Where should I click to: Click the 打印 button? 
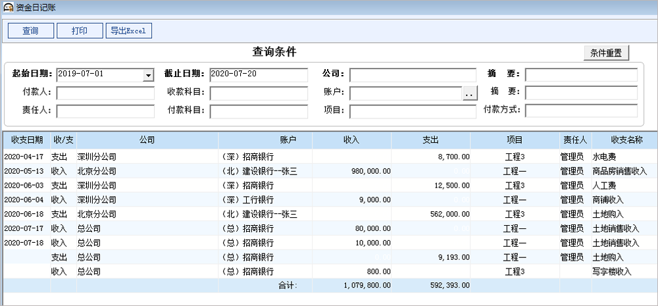(80, 31)
